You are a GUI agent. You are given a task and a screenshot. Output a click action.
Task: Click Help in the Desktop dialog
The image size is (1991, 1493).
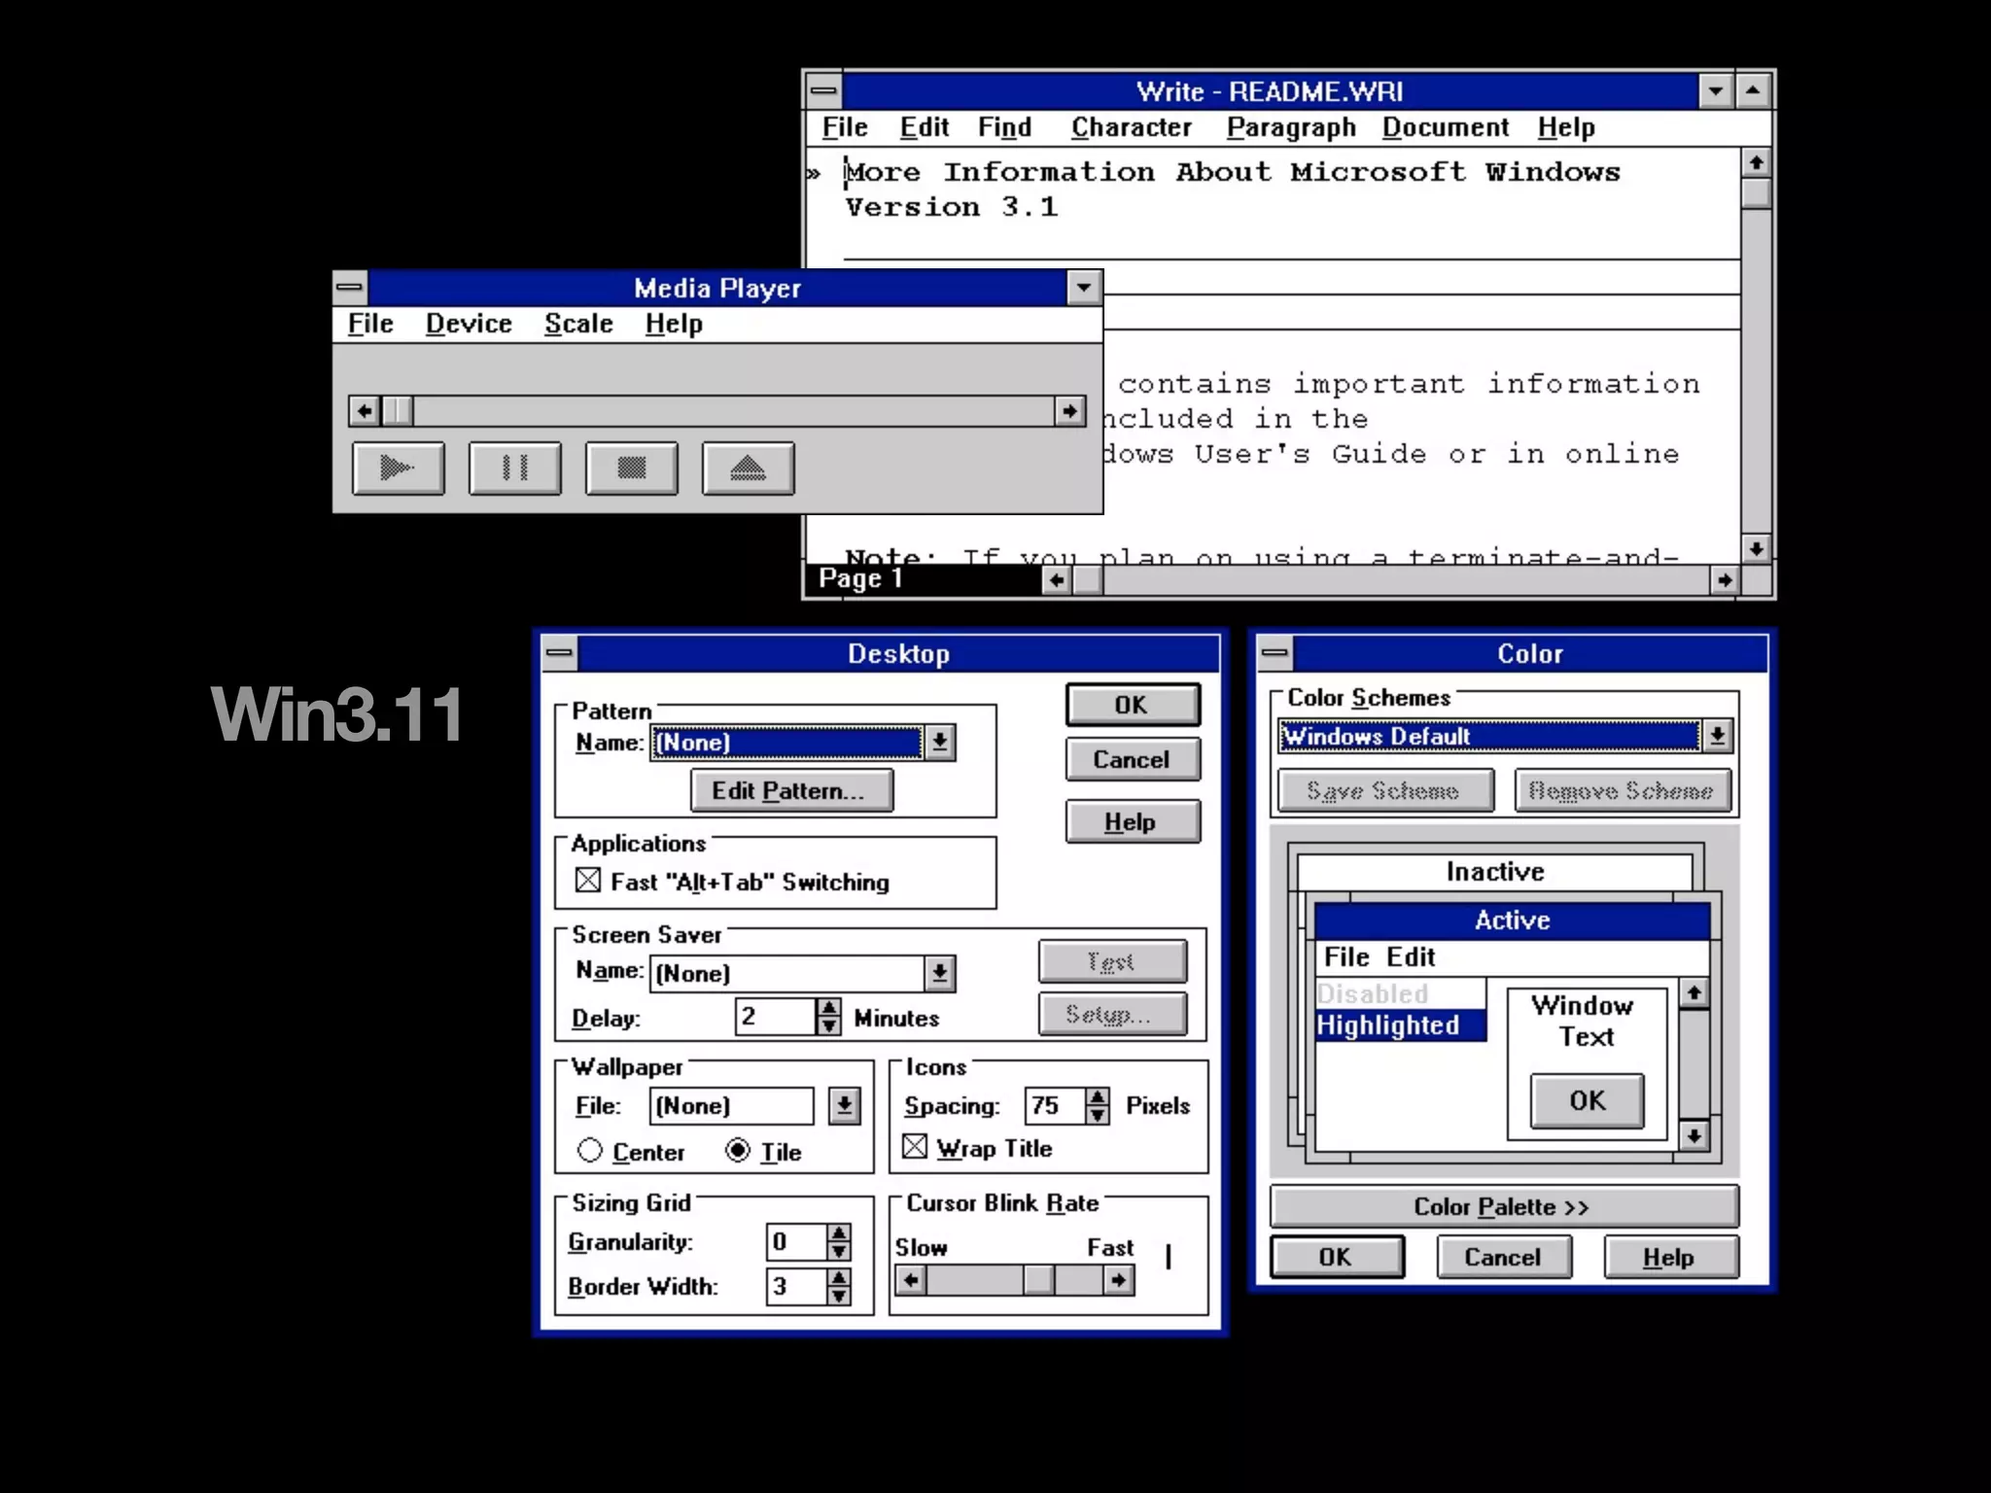click(1133, 821)
